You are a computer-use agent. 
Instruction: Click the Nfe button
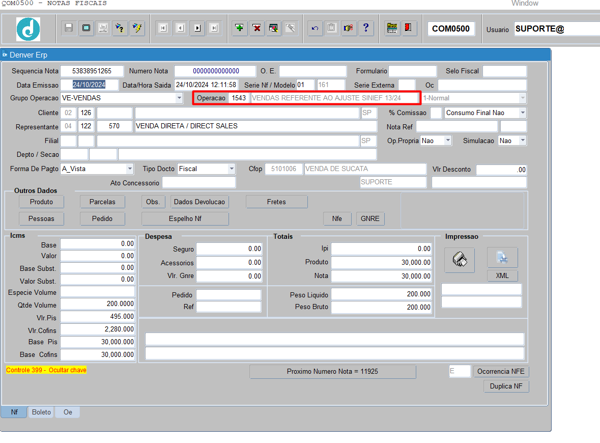point(337,218)
